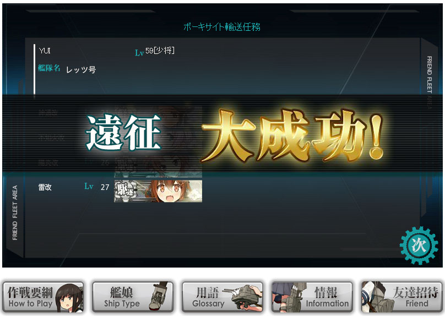Open the 艦娘 Ship Type banner
Image resolution: width=445 pixels, height=316 pixels.
133,297
